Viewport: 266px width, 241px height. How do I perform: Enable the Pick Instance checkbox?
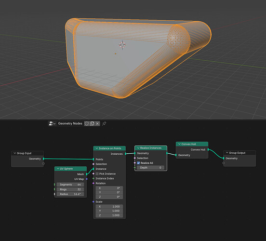pyautogui.click(x=97, y=174)
